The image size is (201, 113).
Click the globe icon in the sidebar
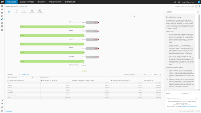click(2, 107)
